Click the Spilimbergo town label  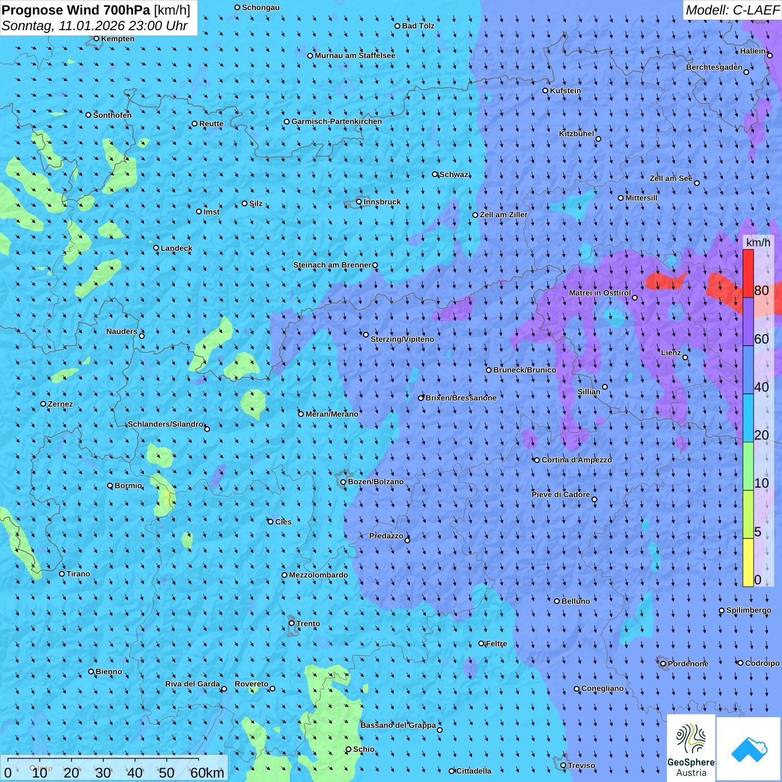(x=748, y=610)
